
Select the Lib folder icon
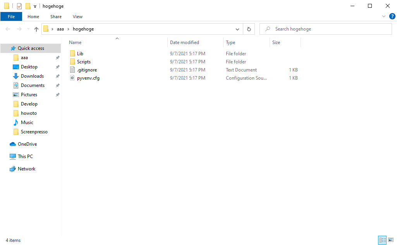point(72,53)
